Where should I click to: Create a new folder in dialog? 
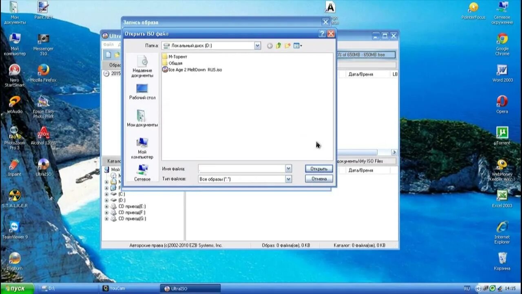288,46
